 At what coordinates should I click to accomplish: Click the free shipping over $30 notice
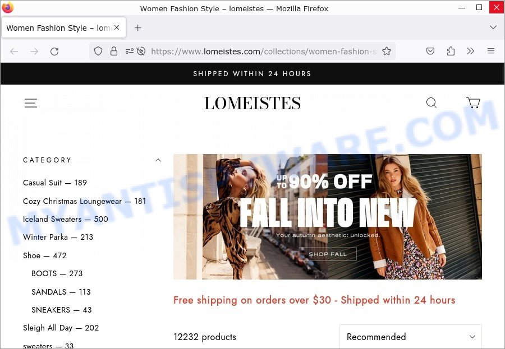(314, 300)
